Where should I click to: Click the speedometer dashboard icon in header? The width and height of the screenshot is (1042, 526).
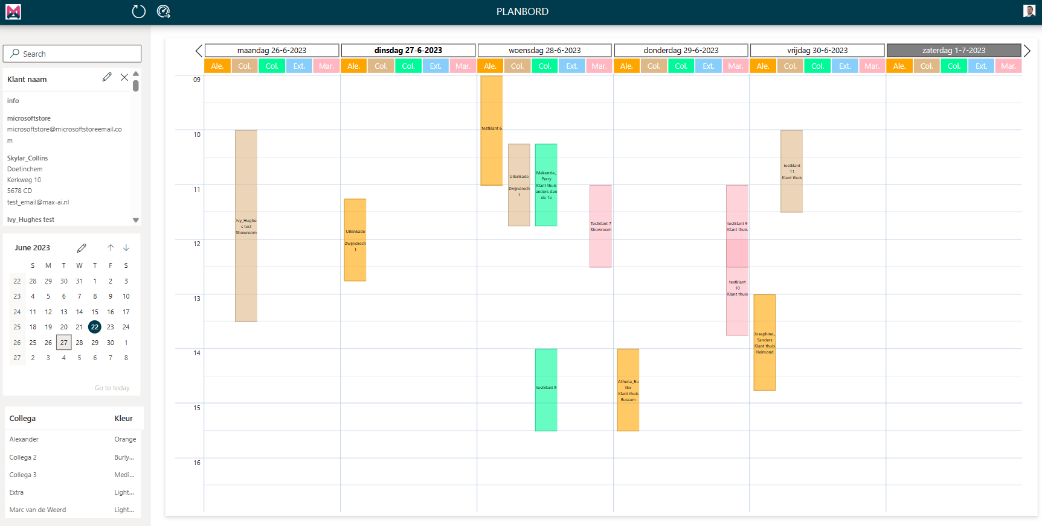tap(163, 11)
